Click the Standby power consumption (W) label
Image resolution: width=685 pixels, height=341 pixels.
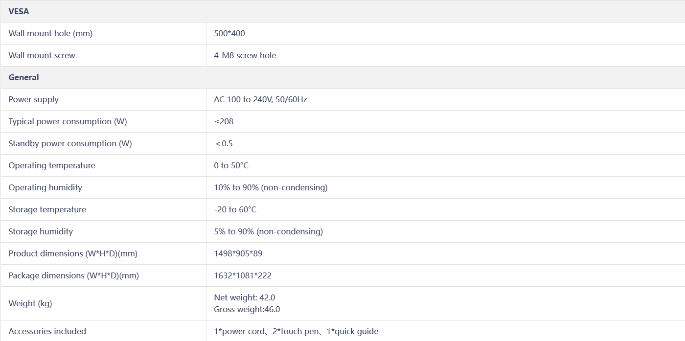point(70,143)
